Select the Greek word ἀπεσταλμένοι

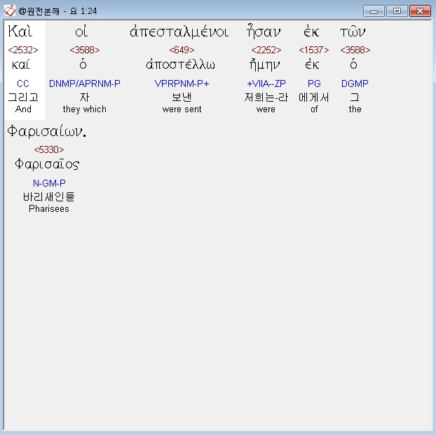[x=179, y=32]
